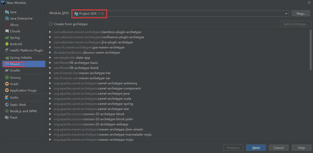Click the Next button
Viewport: 313px width, 153px height.
(256, 148)
